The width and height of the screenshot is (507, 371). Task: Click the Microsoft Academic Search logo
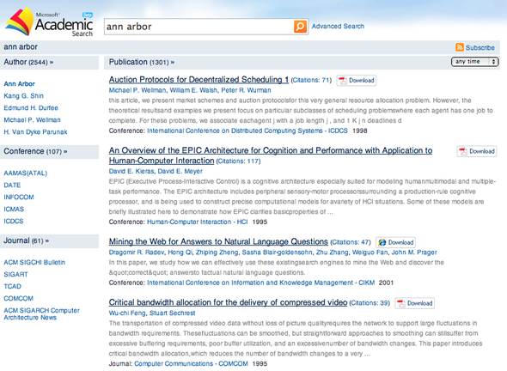tap(49, 22)
